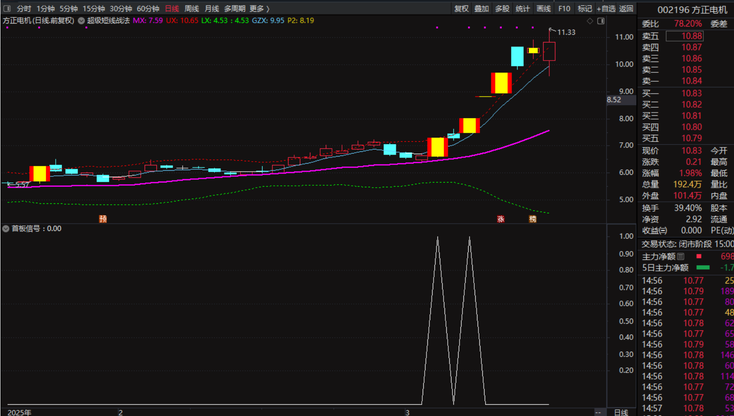Click the 5日主力净额 green bar
The width and height of the screenshot is (734, 416).
point(703,268)
